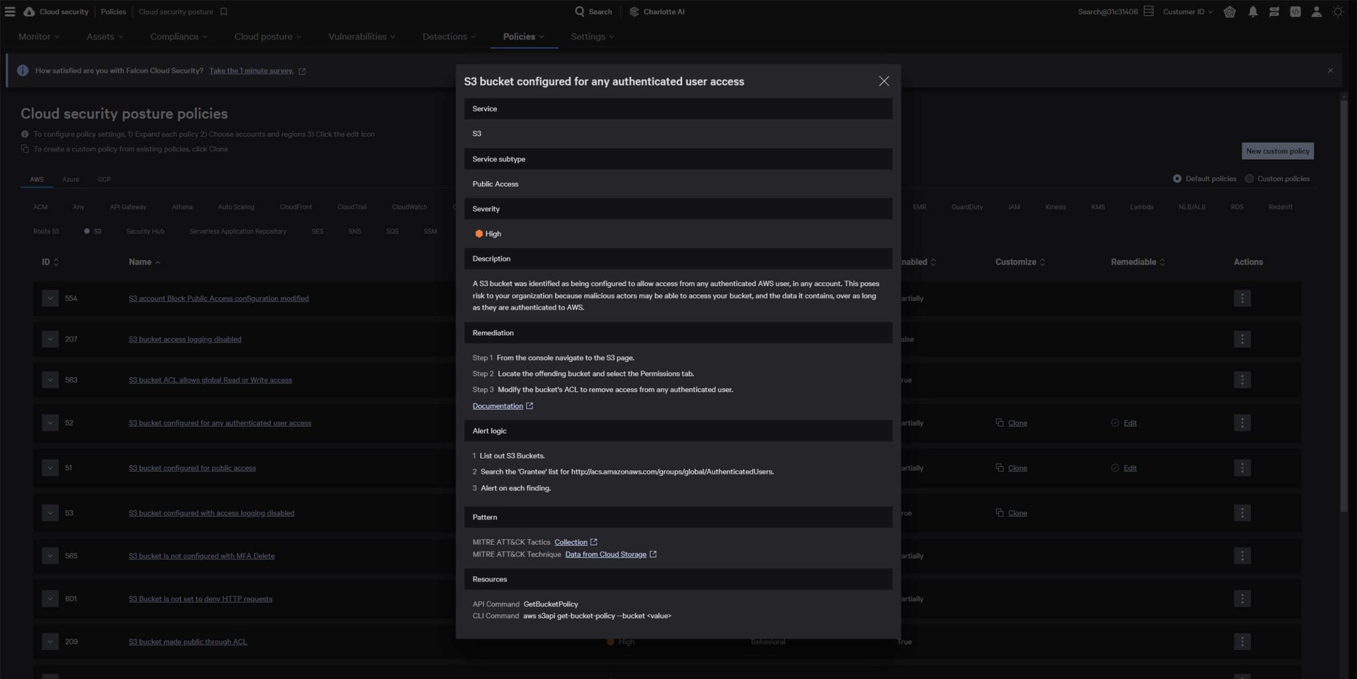The image size is (1357, 679).
Task: Bookmark the Cloud security posture page
Action: (224, 12)
